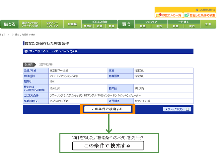Screen dimensions: 217x154
Task: Click the カテゴリ:アパート/マンション/貸家 header arrow icon
Action: click(26, 51)
